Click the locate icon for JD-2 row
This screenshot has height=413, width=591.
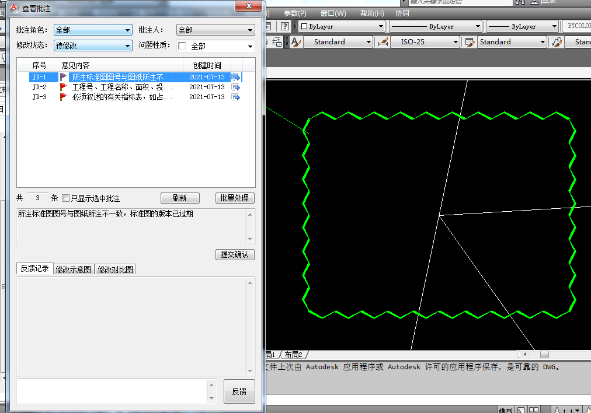(235, 87)
